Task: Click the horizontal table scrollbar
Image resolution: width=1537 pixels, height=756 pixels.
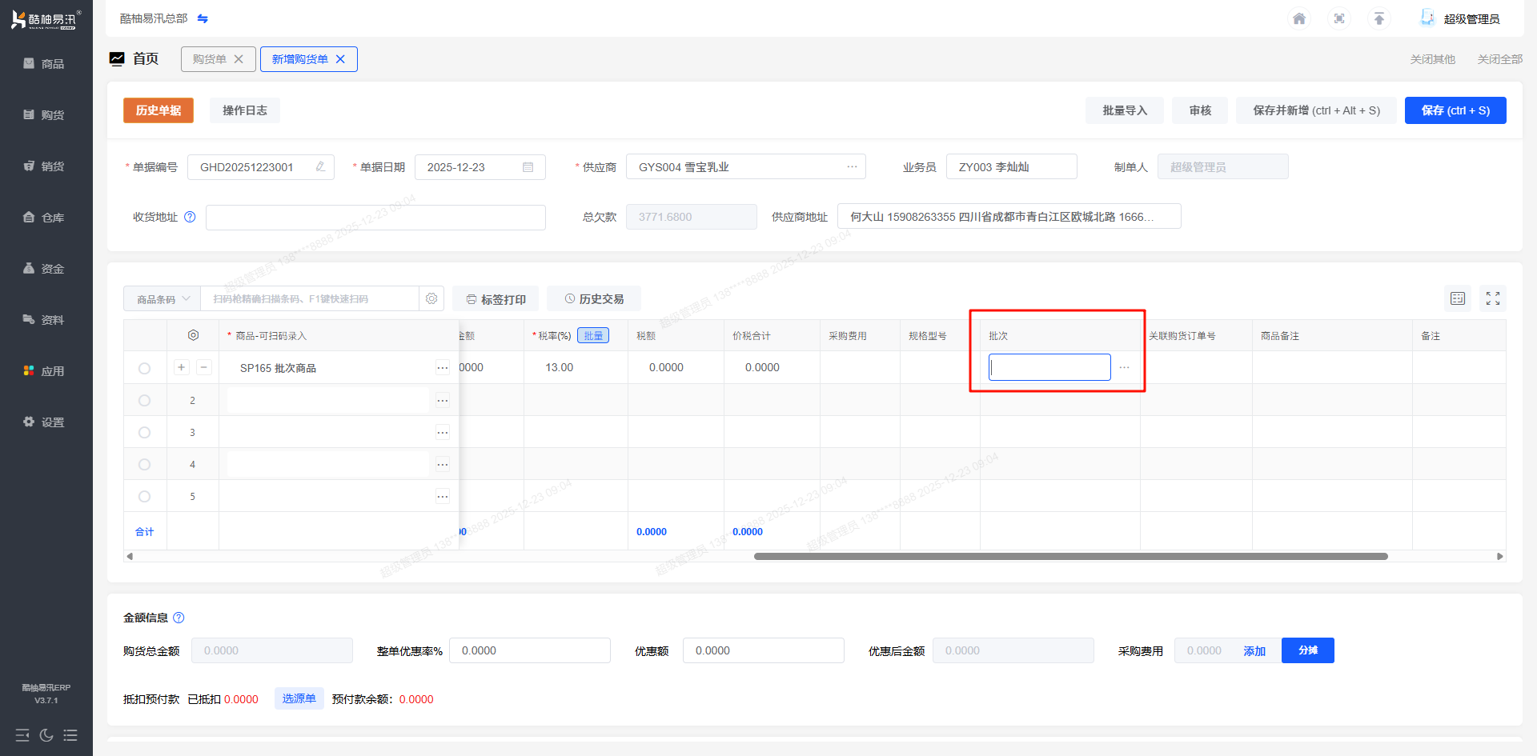Action: pos(1070,556)
